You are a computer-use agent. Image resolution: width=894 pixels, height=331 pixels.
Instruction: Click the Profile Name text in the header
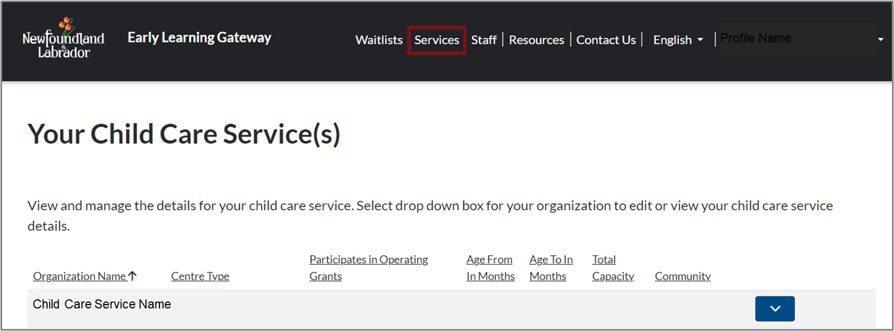click(755, 39)
